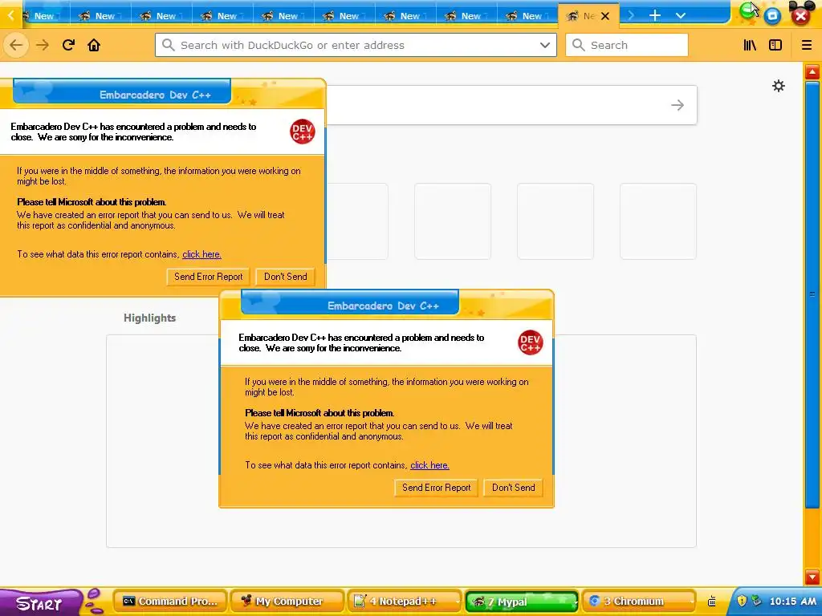Click the scrollbar down arrow
Screen dimensions: 822x616
(812, 577)
